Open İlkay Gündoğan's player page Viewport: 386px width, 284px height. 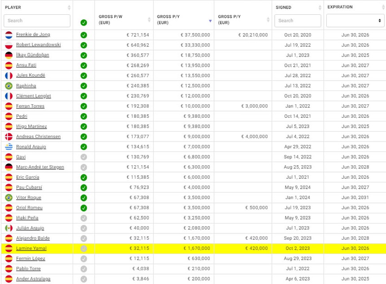click(32, 55)
